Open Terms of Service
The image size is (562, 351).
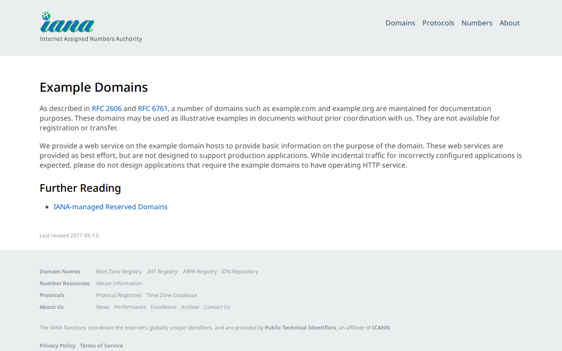click(x=101, y=346)
